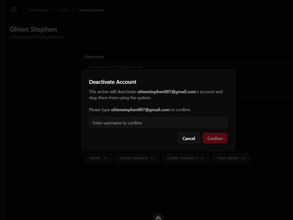Click the Admin tag label

(x=95, y=158)
